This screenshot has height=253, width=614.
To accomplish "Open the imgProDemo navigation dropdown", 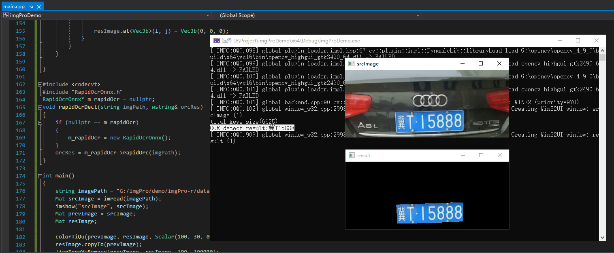I will coord(208,15).
